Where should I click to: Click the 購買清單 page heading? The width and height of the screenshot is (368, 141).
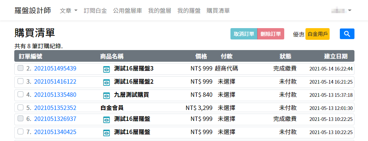click(35, 33)
